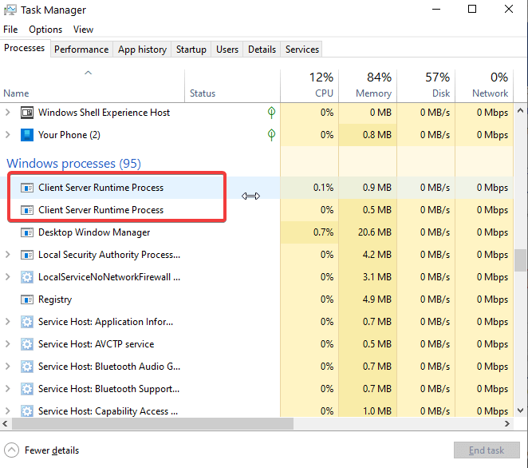Sort by the Status column header
528x468 pixels.
click(232, 86)
